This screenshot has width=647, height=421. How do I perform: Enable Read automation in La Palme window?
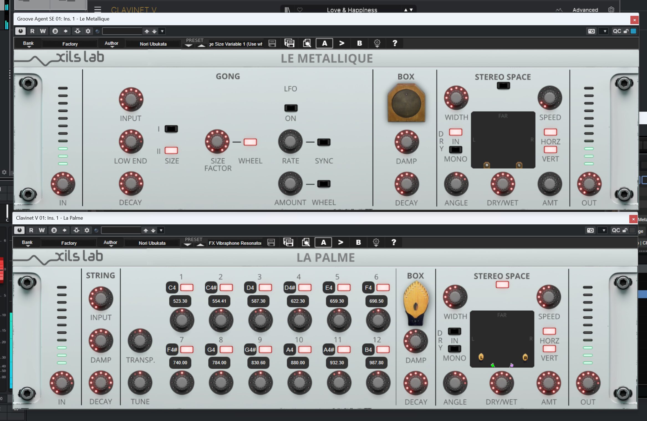(31, 230)
